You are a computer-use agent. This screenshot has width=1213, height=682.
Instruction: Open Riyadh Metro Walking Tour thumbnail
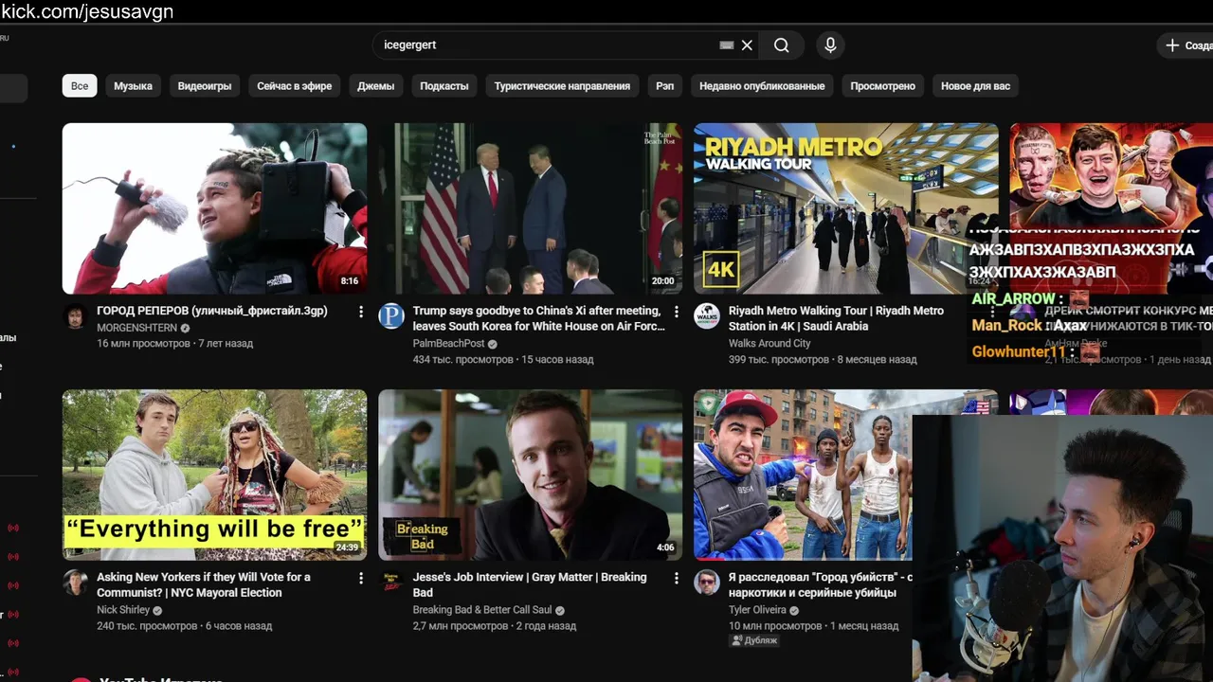845,208
